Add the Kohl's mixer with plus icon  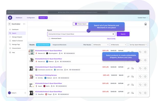click(145, 85)
